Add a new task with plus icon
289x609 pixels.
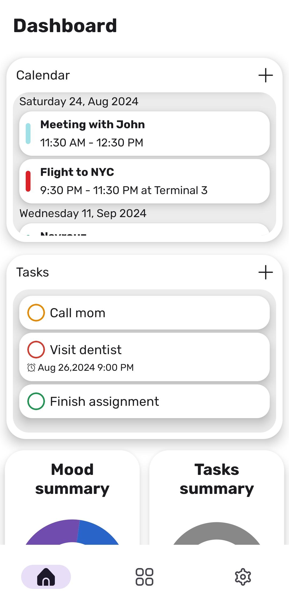pos(265,272)
